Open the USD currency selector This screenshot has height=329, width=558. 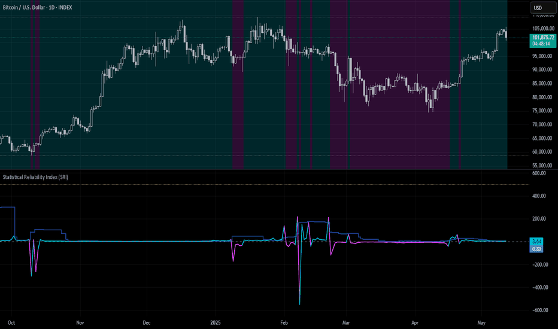click(543, 8)
